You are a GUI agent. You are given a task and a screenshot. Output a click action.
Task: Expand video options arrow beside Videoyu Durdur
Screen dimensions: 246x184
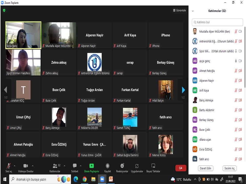(x=33, y=166)
